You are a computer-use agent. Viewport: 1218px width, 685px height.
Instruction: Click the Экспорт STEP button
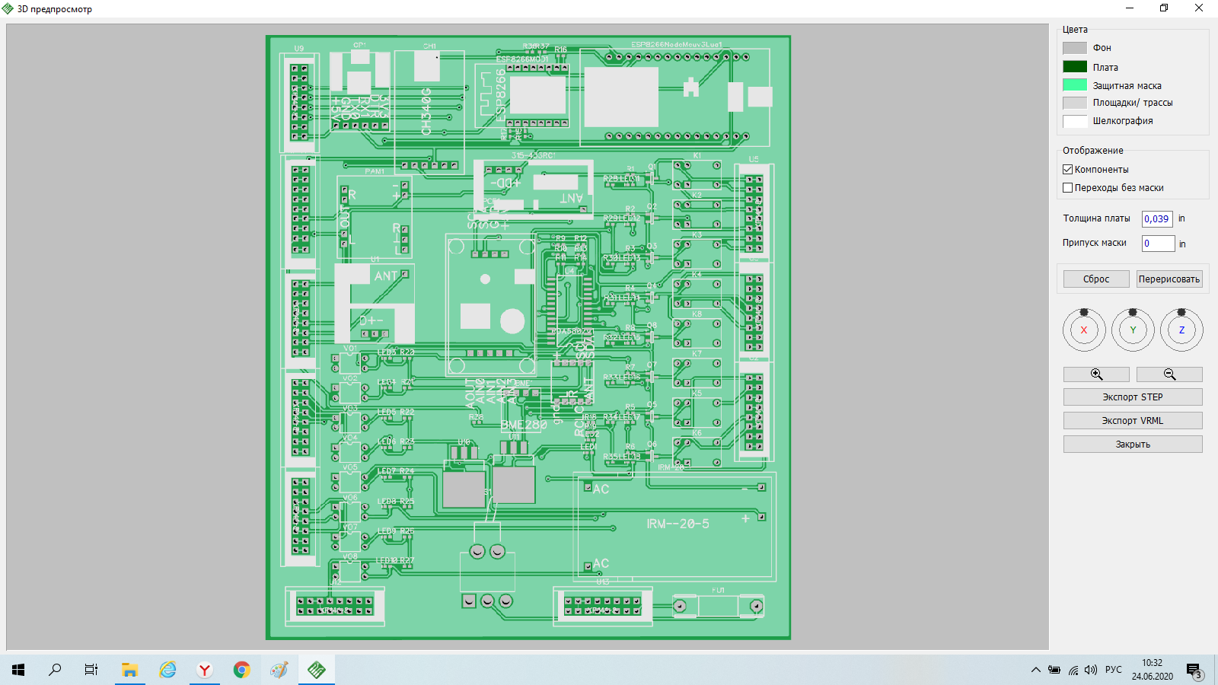(1133, 397)
